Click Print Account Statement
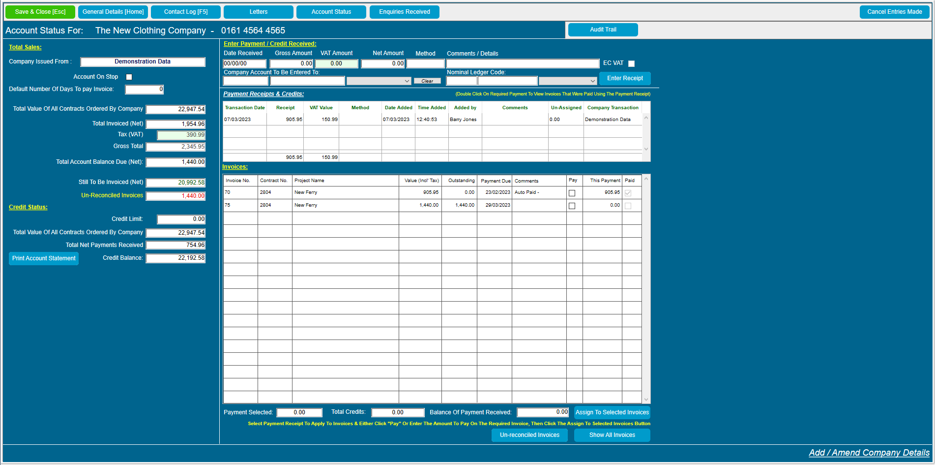The image size is (935, 465). [x=44, y=258]
